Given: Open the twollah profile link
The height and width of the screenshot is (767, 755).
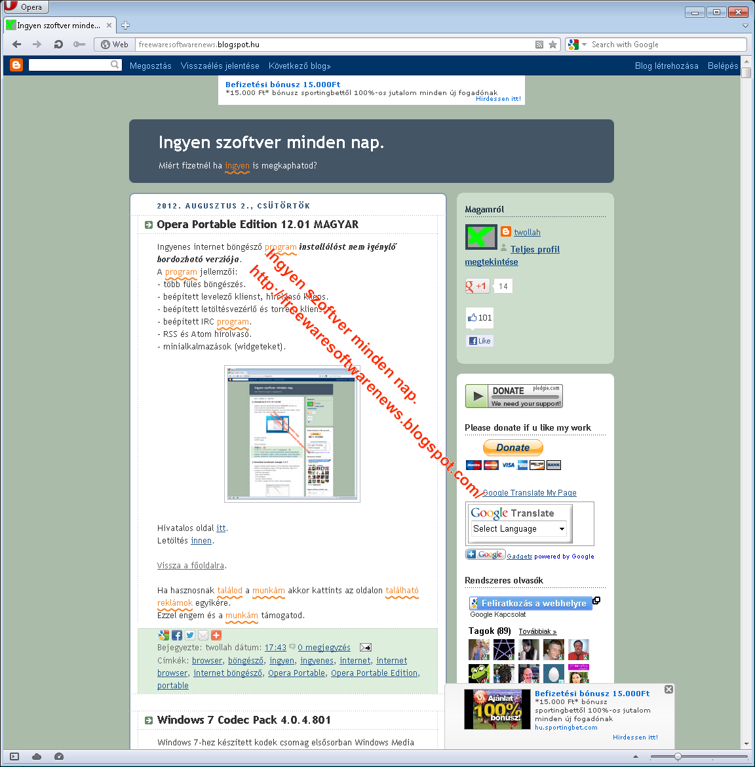Looking at the screenshot, I should pos(527,232).
